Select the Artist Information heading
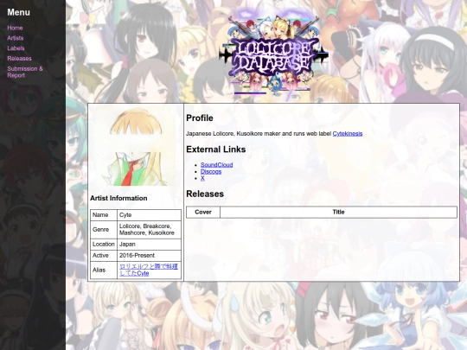Screen dimensions: 467x350 point(118,198)
